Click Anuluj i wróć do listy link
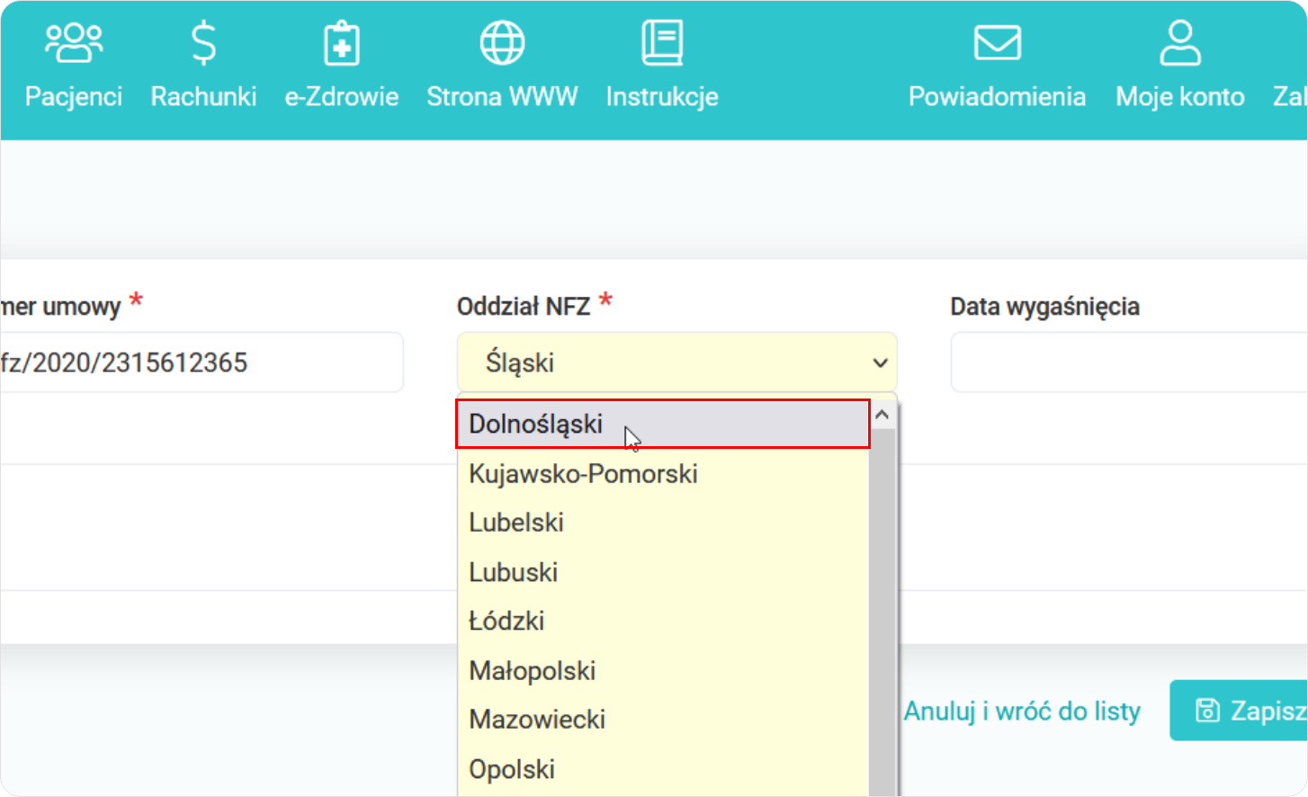1308x797 pixels. [1022, 711]
